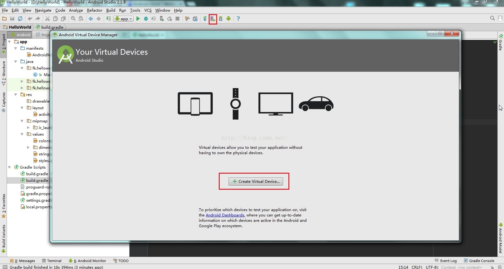Toggle the Android Model side panel
The image size is (504, 269).
pyautogui.click(x=501, y=238)
